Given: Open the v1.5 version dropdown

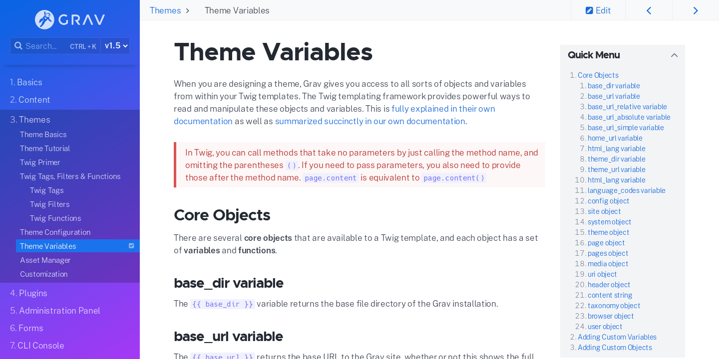Looking at the screenshot, I should [x=115, y=45].
